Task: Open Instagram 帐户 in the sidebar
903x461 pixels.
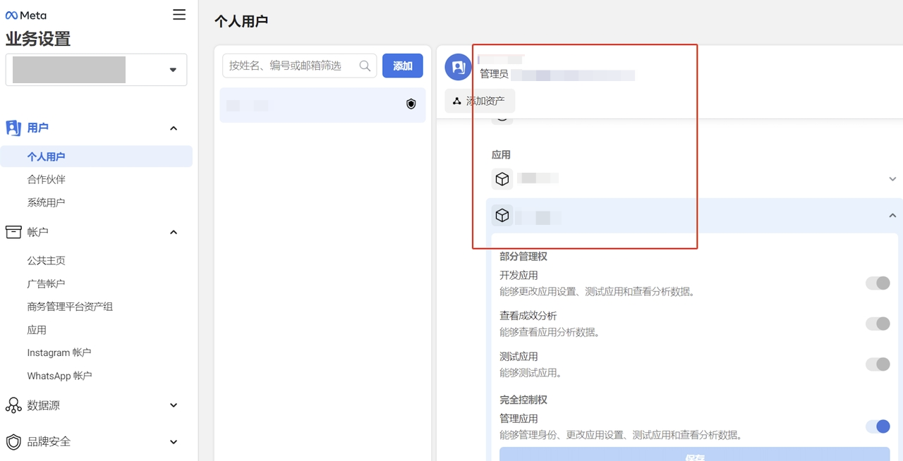Action: (59, 352)
